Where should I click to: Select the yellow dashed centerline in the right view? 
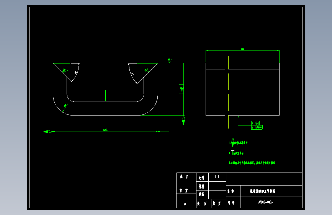(227, 92)
